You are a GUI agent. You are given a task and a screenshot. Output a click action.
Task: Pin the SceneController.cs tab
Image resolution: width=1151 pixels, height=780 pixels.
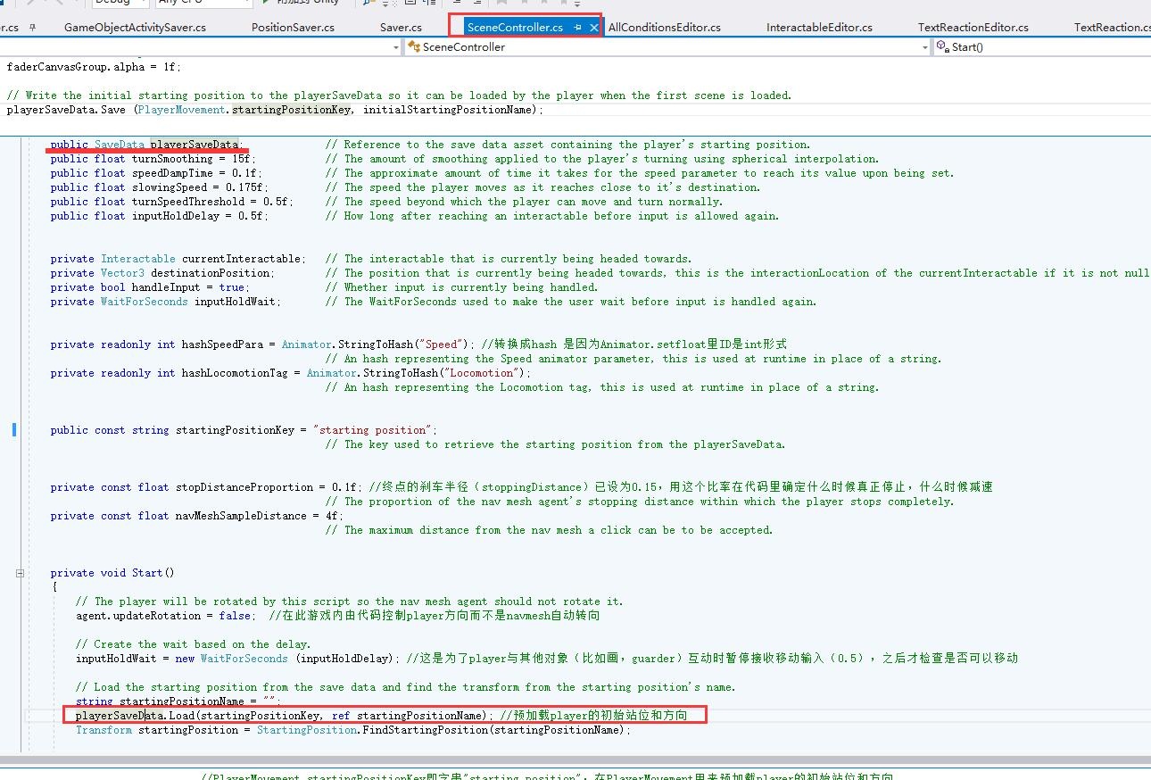[577, 28]
